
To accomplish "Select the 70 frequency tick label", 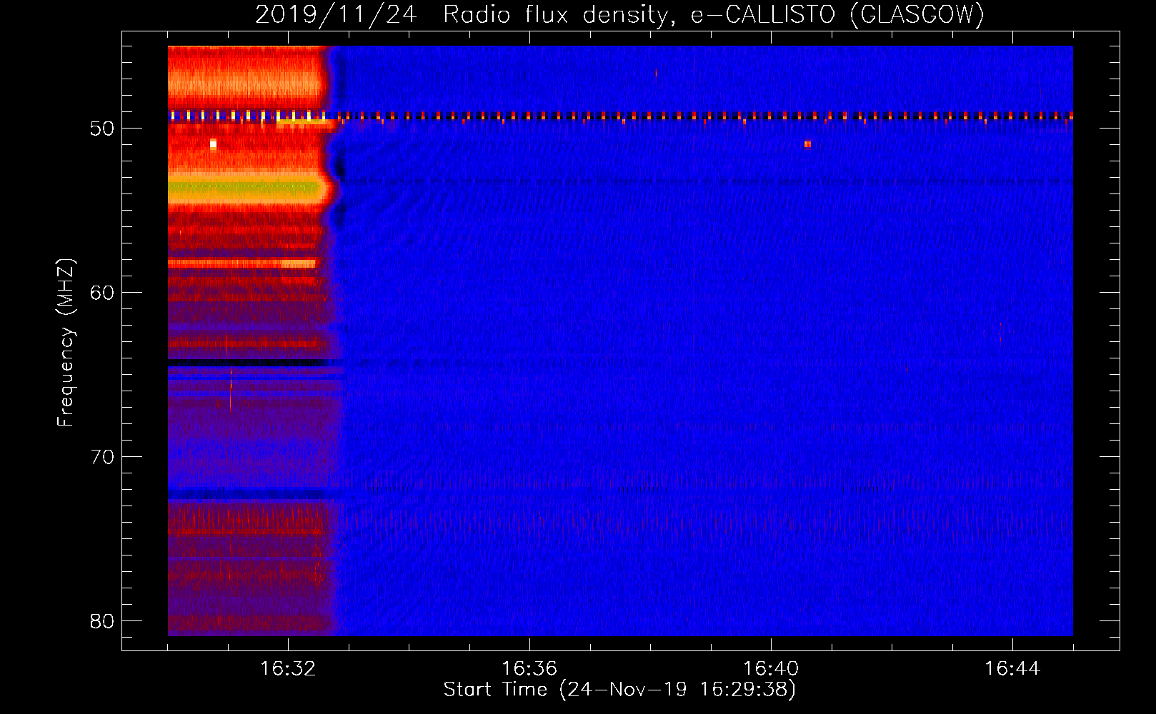I will pos(103,457).
